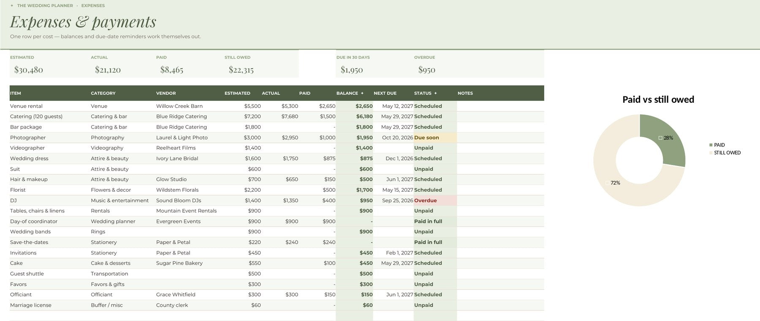Click the actual total $21,120

point(108,70)
